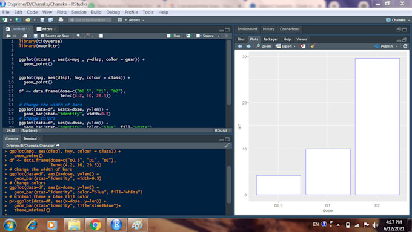
Task: Show the next plot with right arrow
Action: coord(248,46)
